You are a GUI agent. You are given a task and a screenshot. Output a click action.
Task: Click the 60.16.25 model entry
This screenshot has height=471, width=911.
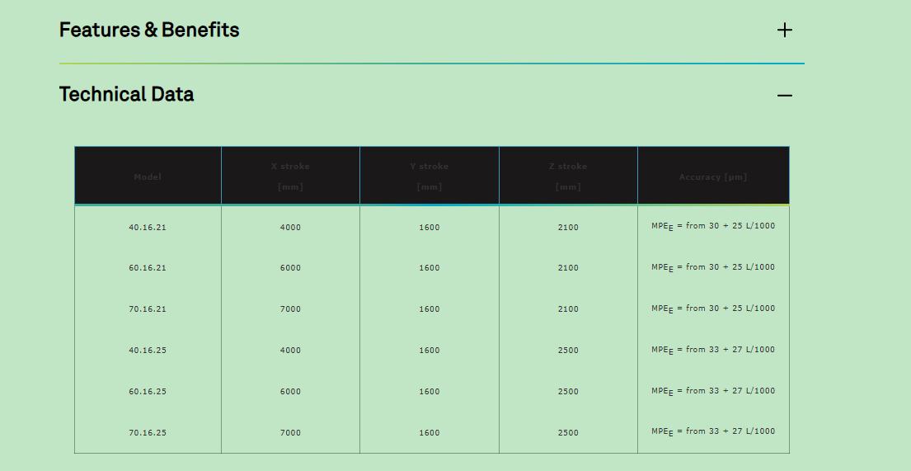click(148, 392)
